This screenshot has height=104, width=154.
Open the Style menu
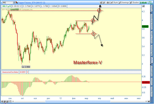pos(114,3)
